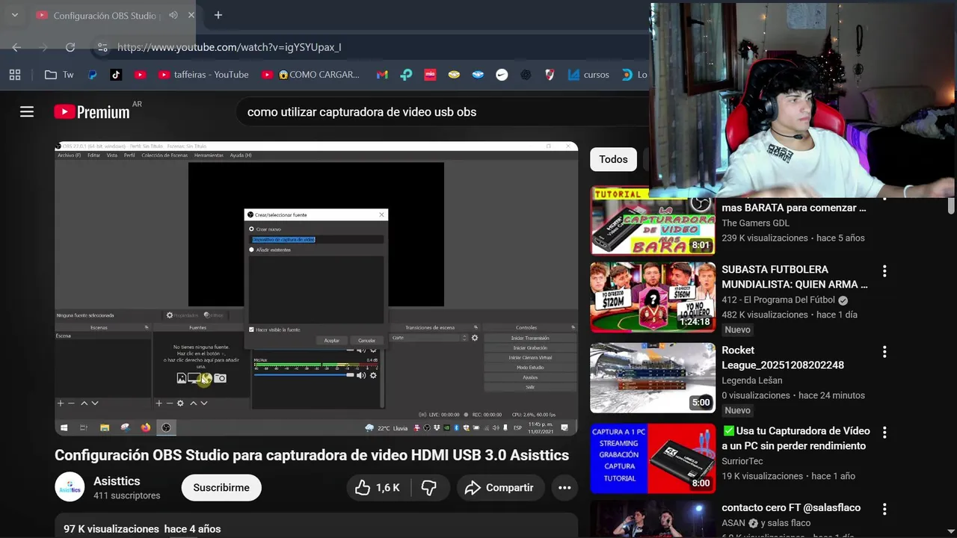
Task: Click 'Aceptar' in the OBS dialog
Action: coord(332,340)
